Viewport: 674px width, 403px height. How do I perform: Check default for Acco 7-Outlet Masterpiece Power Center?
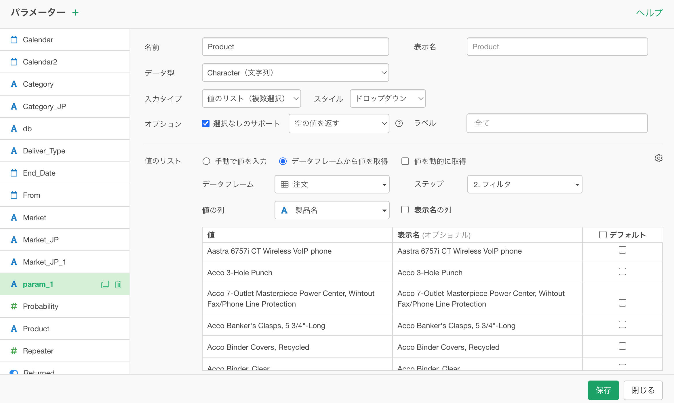point(622,303)
